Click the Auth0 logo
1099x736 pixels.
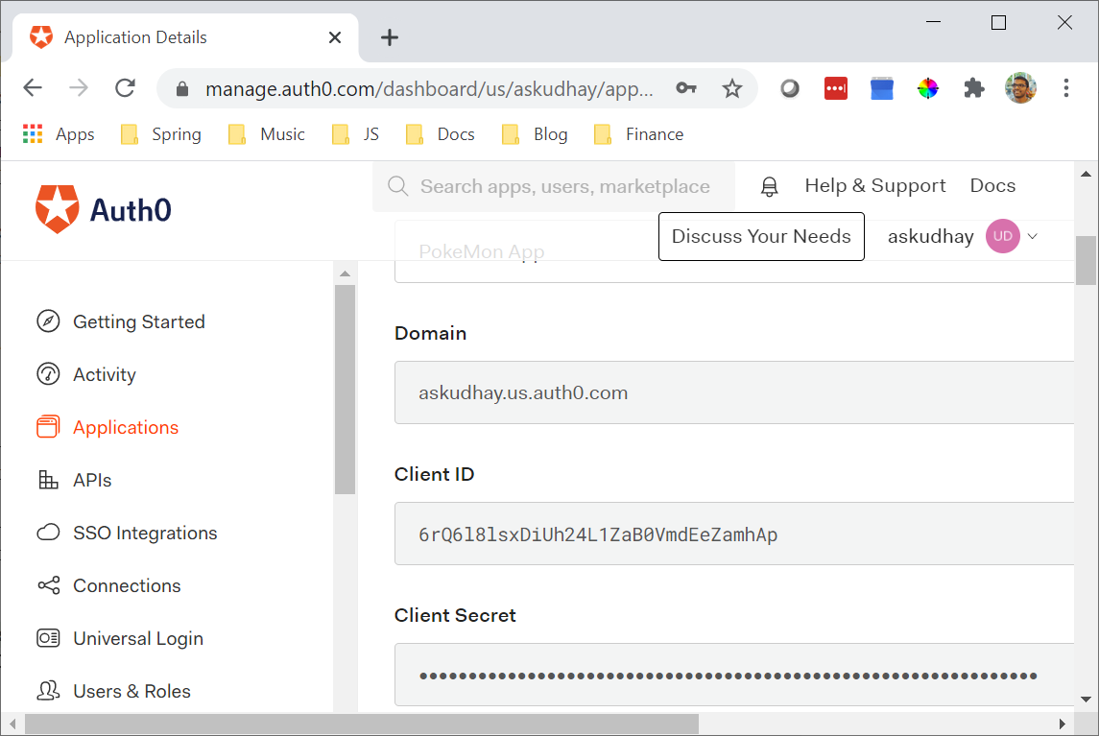[x=103, y=209]
